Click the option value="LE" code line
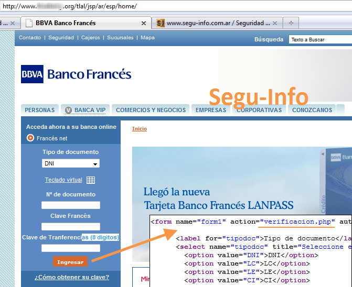352x287 pixels. pyautogui.click(x=247, y=272)
